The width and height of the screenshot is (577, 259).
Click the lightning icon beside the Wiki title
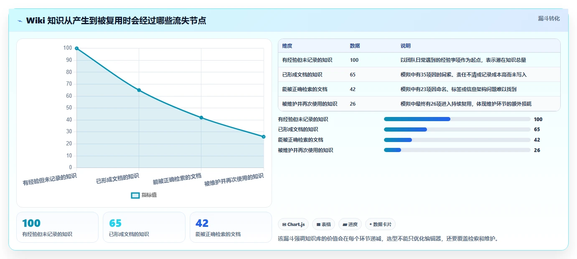tap(20, 21)
